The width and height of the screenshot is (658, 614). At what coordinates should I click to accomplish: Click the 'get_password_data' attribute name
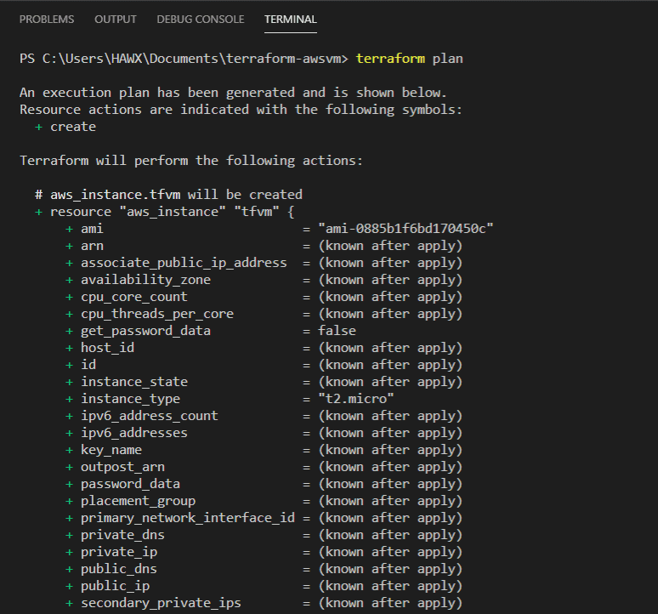click(145, 331)
